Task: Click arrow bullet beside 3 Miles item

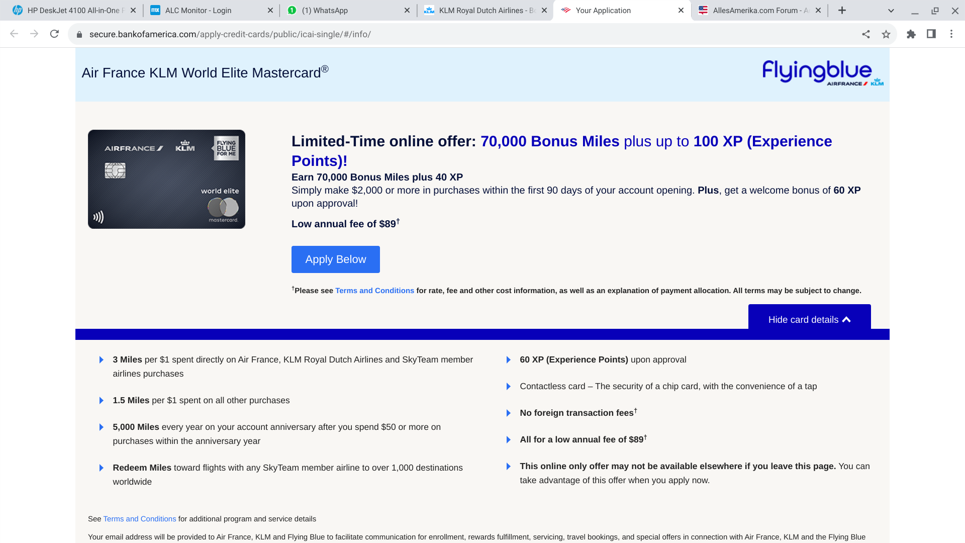Action: point(102,360)
